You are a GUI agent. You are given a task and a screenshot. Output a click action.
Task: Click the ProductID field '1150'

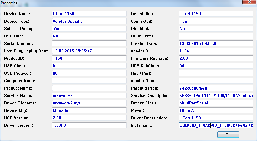[89, 58]
